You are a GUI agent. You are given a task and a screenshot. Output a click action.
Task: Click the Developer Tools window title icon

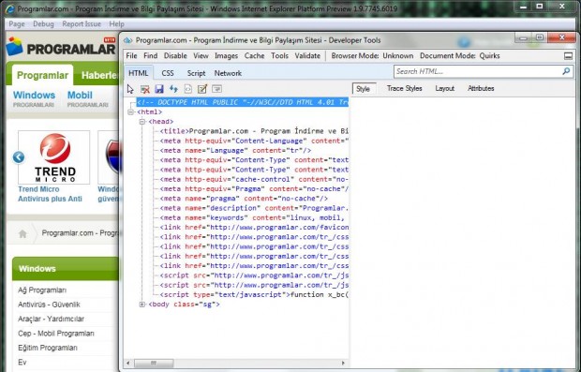127,40
